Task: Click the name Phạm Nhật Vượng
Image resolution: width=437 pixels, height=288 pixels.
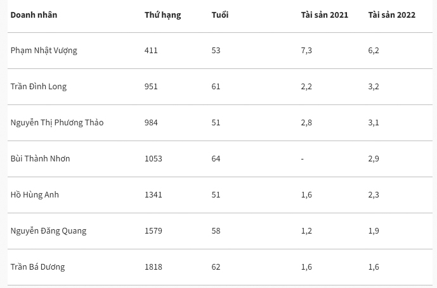Action: pyautogui.click(x=44, y=51)
